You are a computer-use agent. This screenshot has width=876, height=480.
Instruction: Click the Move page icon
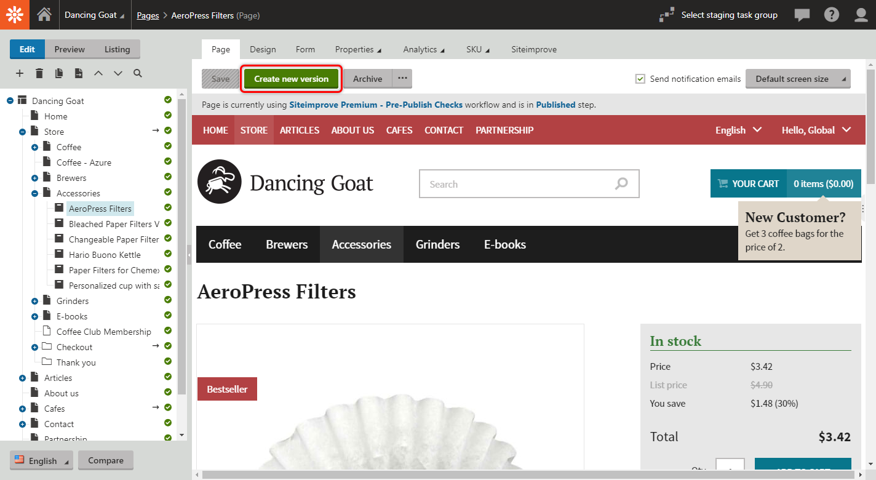point(79,73)
